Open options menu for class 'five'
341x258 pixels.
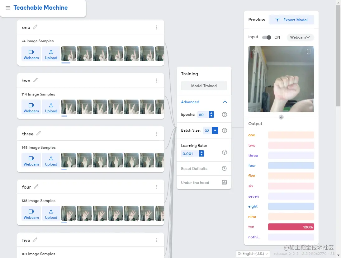point(157,240)
